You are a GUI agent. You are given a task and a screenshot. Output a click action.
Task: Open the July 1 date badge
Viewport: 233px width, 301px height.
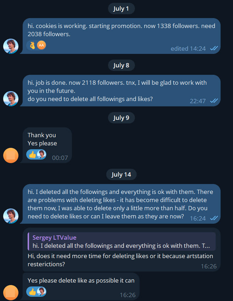click(121, 9)
